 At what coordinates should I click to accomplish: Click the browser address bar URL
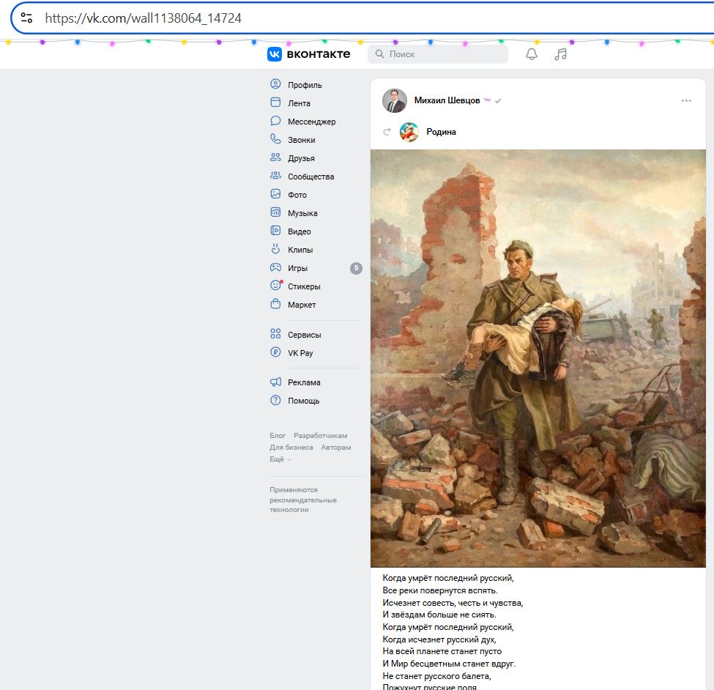[x=143, y=18]
